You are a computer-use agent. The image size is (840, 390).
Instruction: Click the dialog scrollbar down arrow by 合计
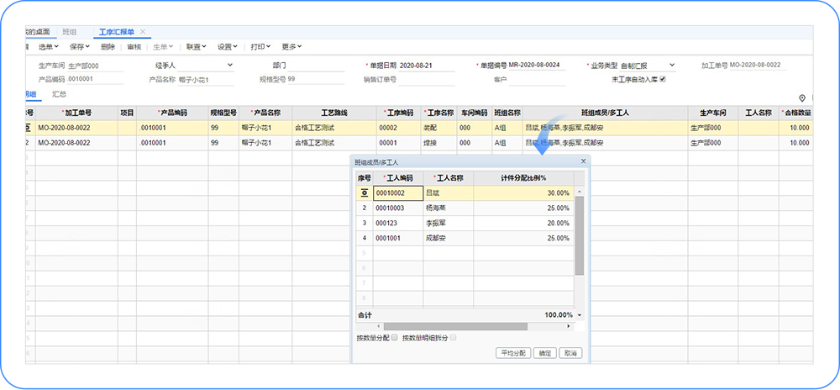click(x=579, y=315)
